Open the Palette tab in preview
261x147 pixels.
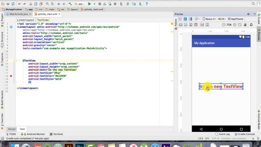[x=176, y=24]
